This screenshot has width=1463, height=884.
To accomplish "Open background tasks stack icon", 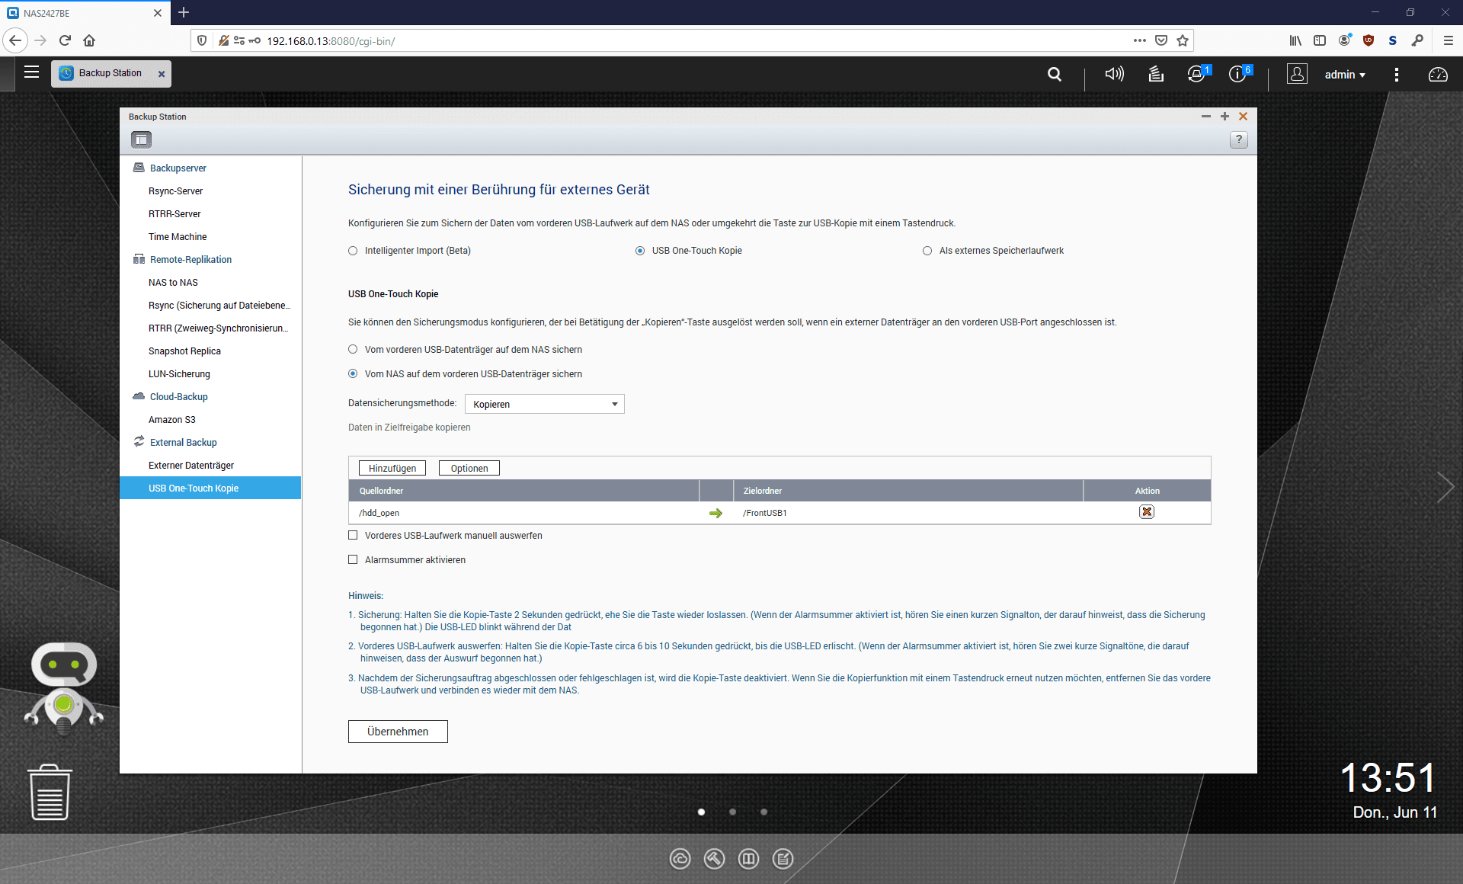I will tap(1156, 74).
